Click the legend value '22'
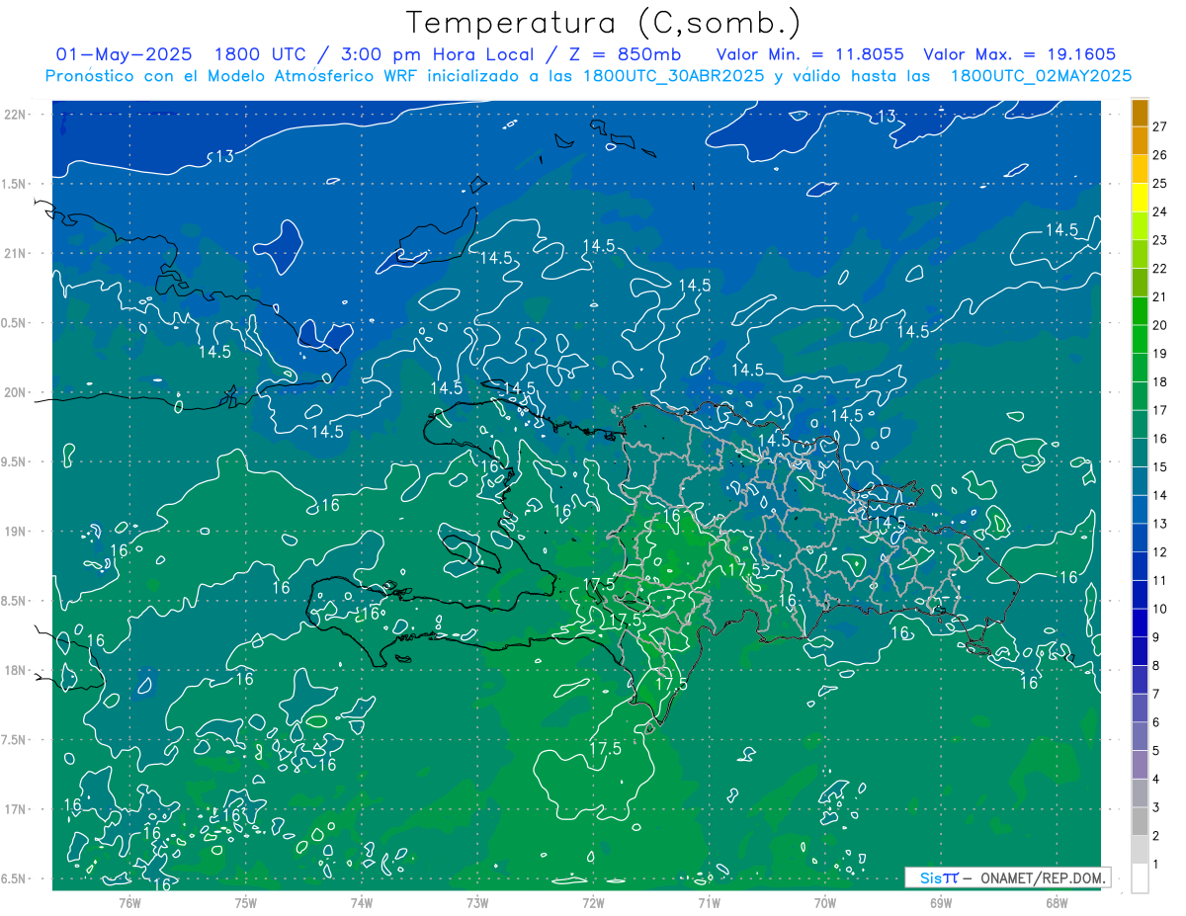The image size is (1186, 916). pos(1160,269)
